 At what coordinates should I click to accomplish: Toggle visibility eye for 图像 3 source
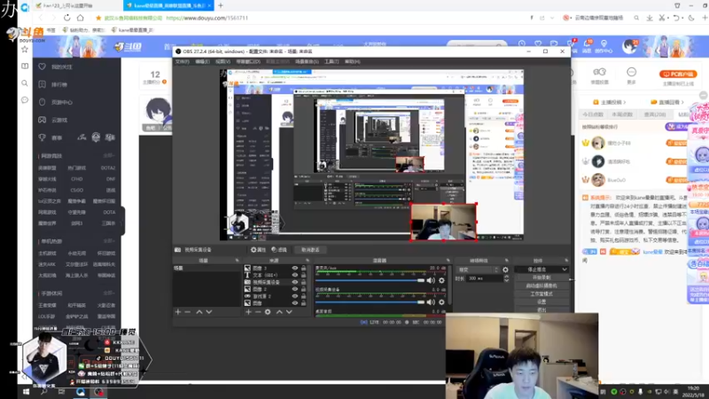point(295,269)
